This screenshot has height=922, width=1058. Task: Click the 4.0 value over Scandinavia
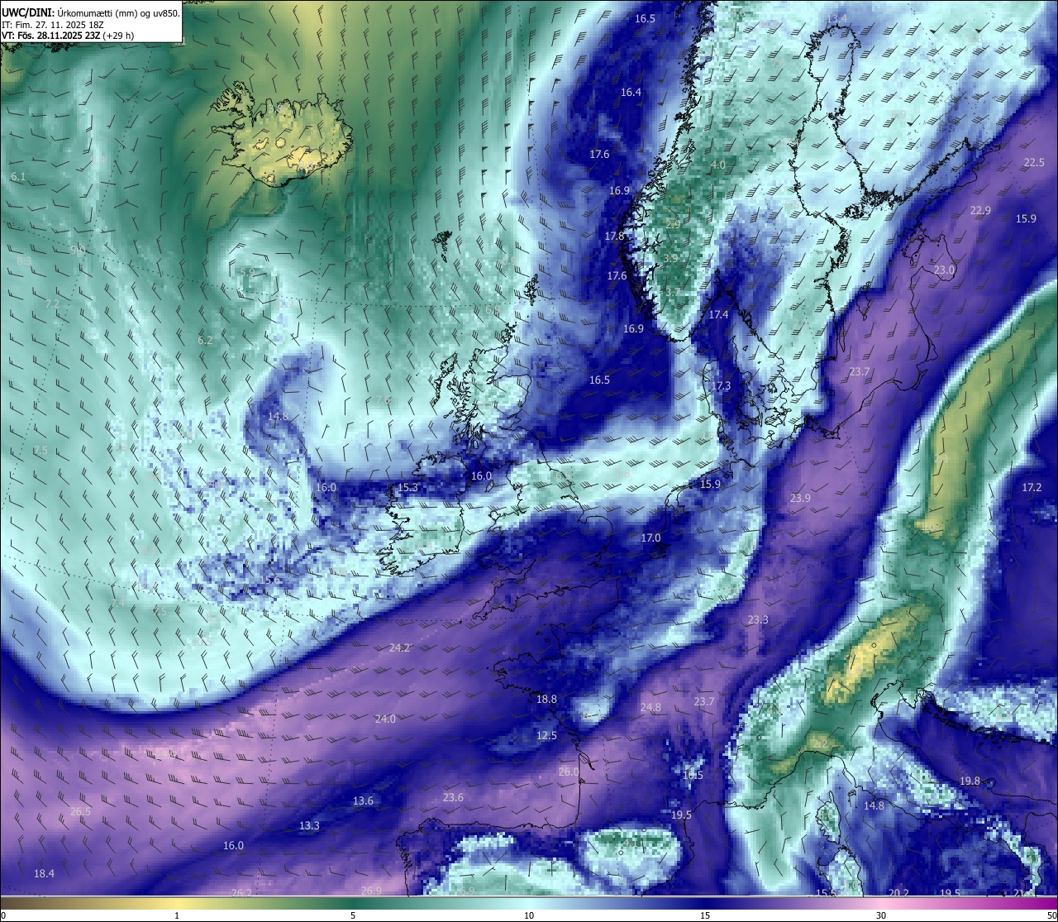click(x=718, y=165)
